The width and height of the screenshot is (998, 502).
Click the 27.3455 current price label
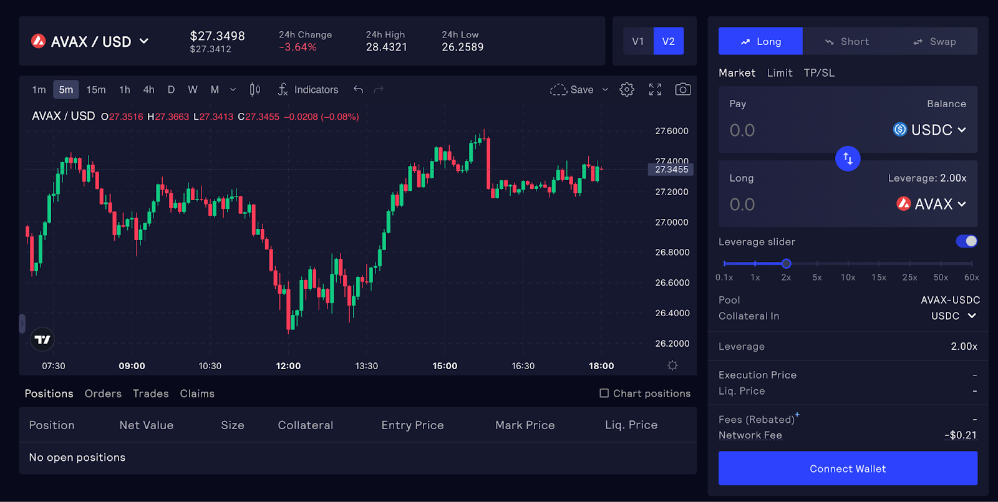[x=671, y=170]
